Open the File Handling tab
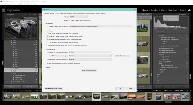193x105 pixels. click(68, 14)
